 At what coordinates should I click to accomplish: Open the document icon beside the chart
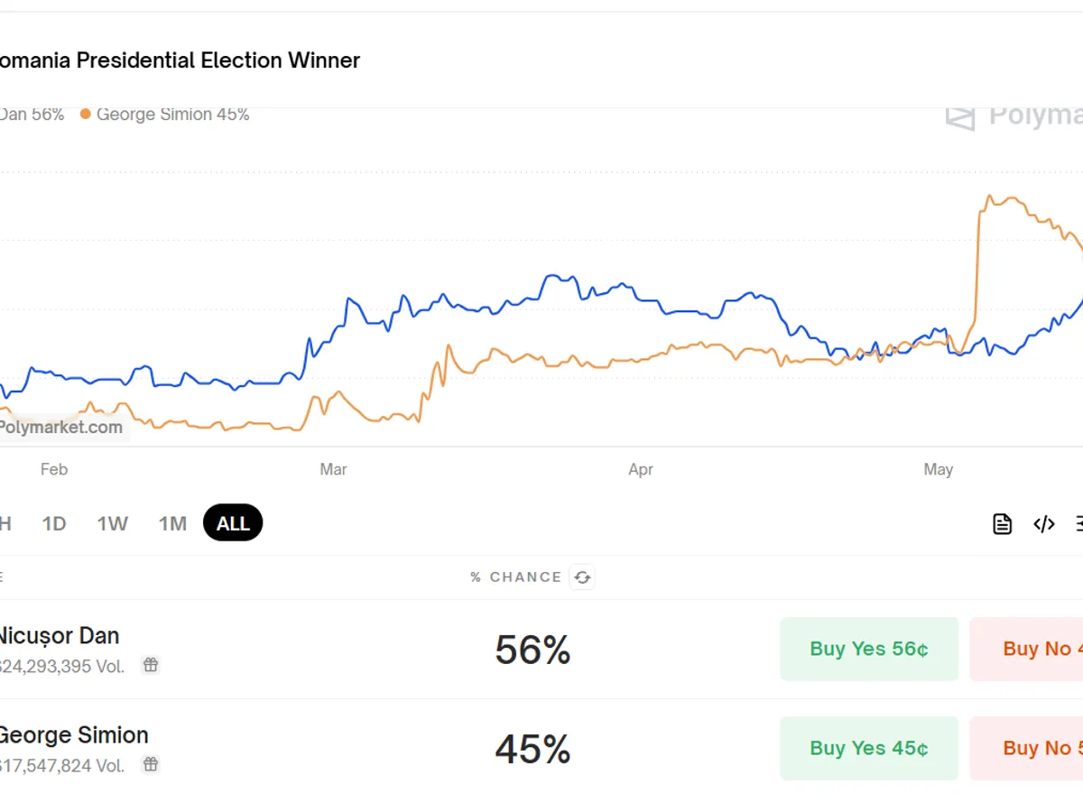(1002, 524)
